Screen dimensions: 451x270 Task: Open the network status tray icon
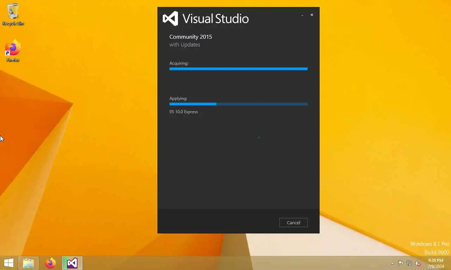click(409, 263)
